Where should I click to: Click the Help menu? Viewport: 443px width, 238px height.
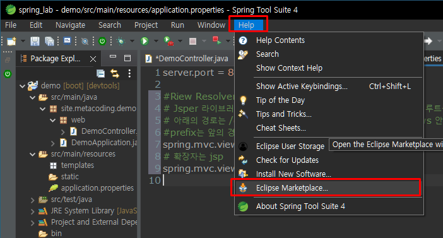pos(248,25)
